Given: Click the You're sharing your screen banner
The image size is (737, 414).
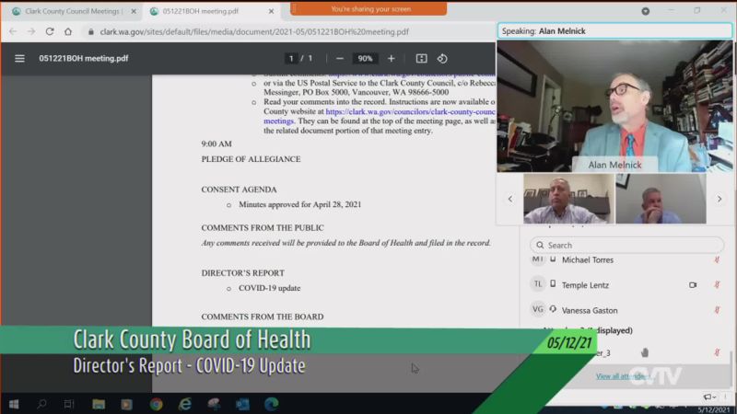Looking at the screenshot, I should [x=368, y=9].
